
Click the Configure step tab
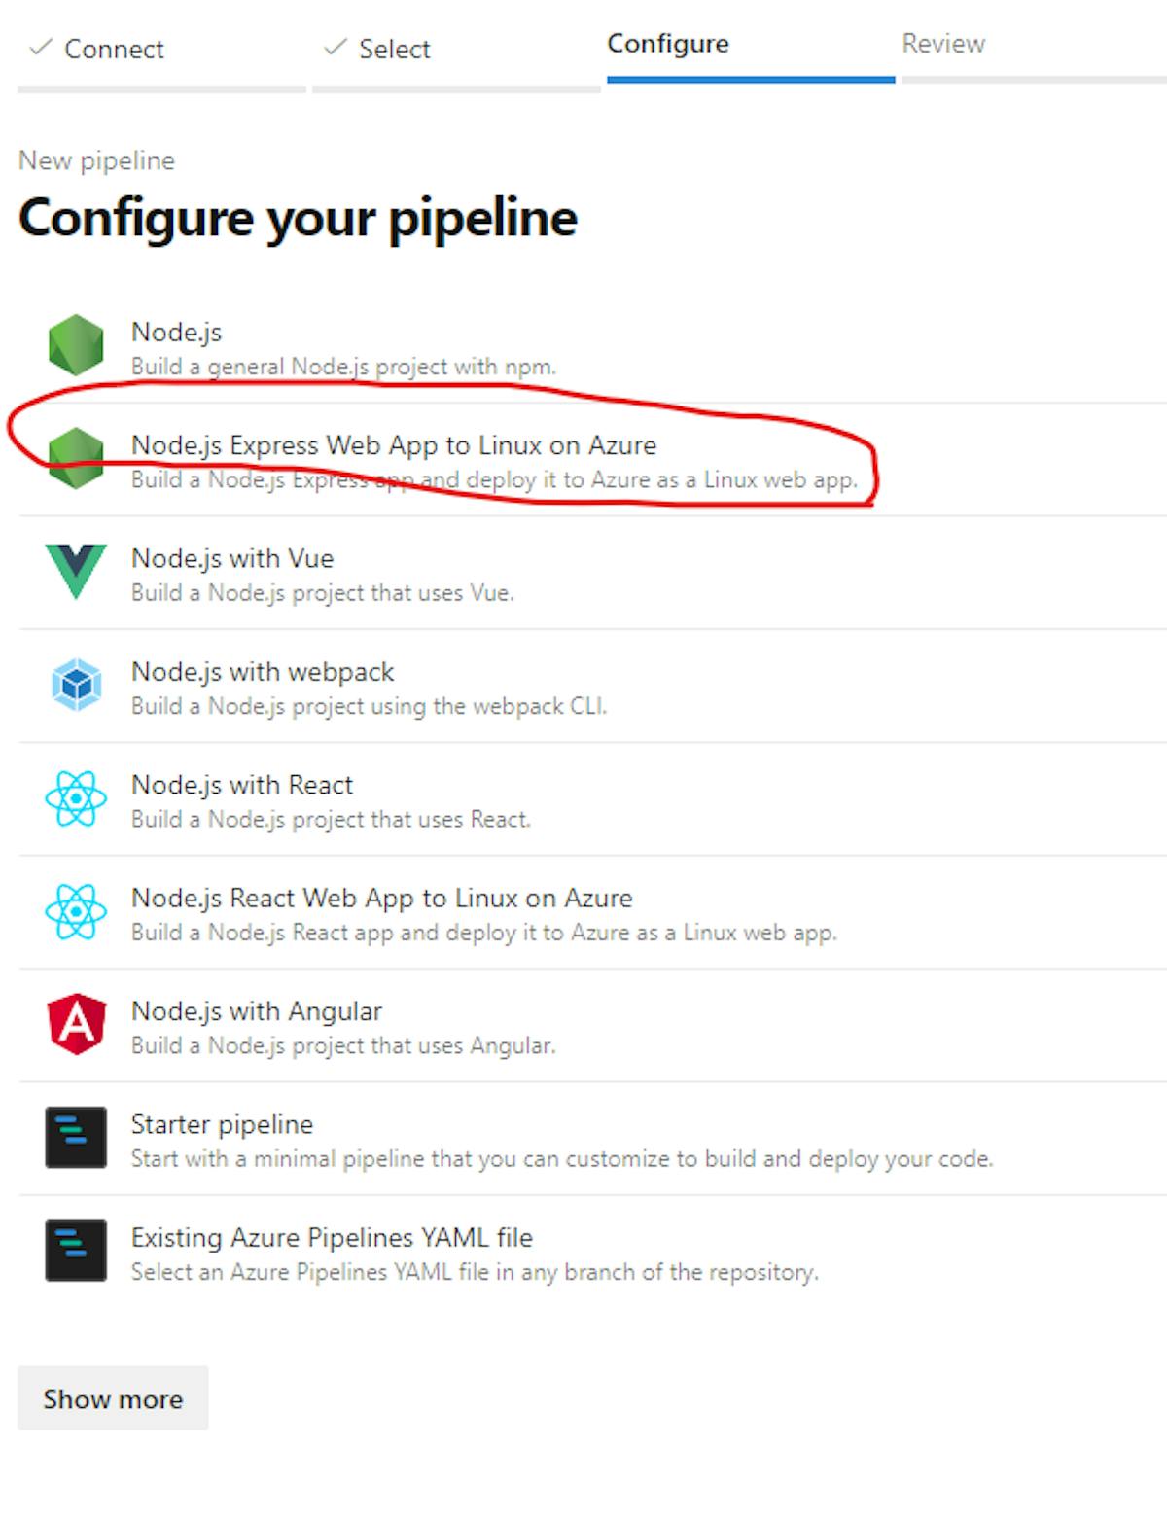coord(668,44)
